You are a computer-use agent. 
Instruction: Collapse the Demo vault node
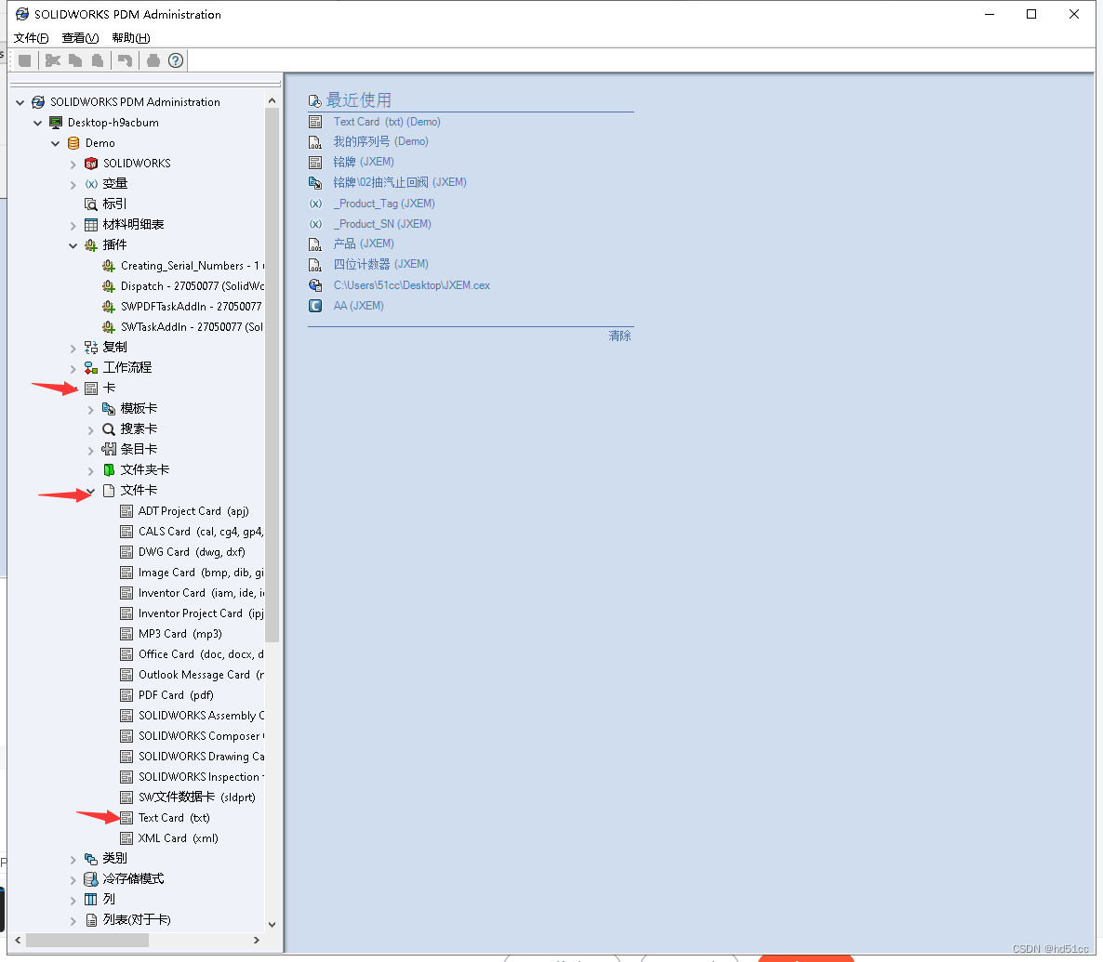pyautogui.click(x=56, y=143)
